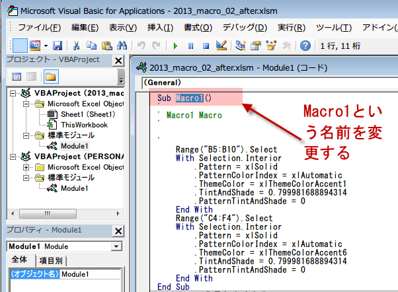Image resolution: width=398 pixels, height=292 pixels.
Task: Select Sheet1 (Sheet1) in project tree
Action: (x=88, y=114)
